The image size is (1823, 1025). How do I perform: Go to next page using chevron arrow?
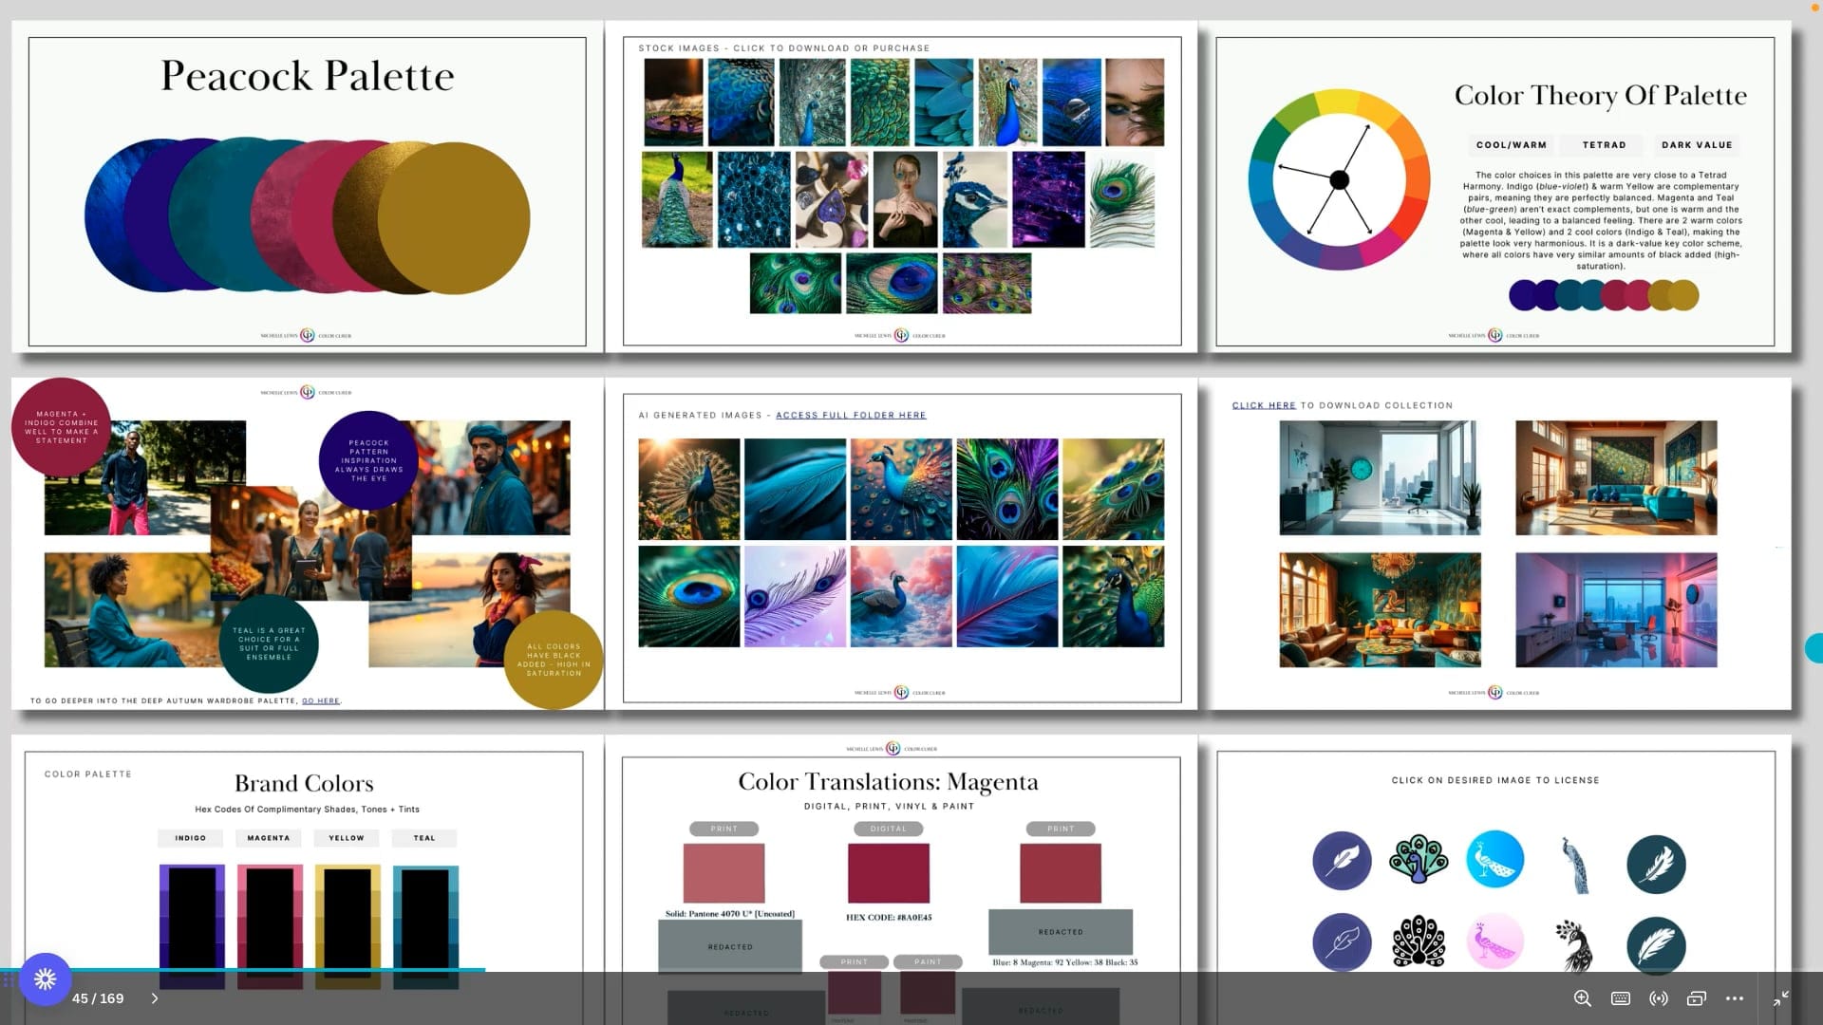155,998
